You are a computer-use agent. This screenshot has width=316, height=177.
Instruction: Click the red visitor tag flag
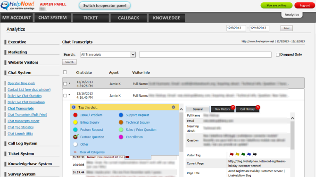[232, 154]
